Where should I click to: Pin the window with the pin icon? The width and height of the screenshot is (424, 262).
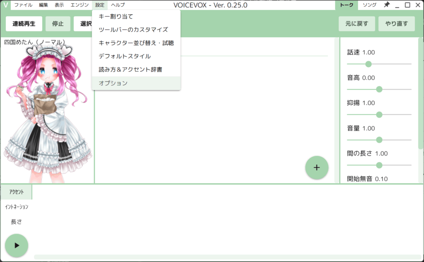coord(387,5)
